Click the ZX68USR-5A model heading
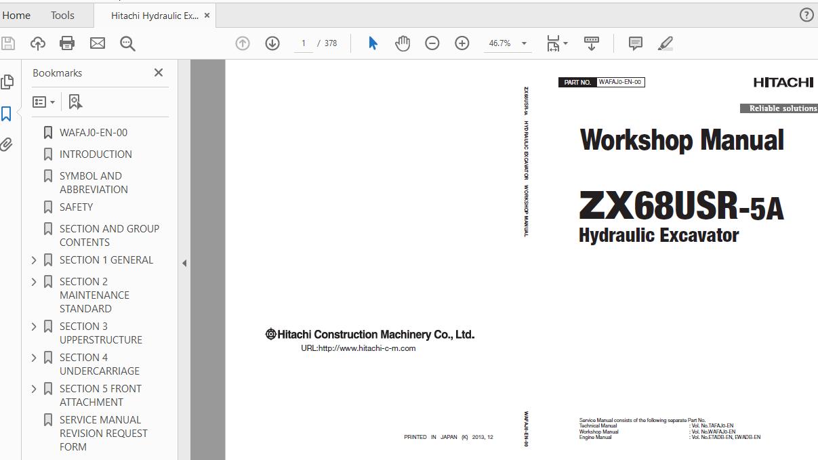818x460 pixels. [681, 206]
